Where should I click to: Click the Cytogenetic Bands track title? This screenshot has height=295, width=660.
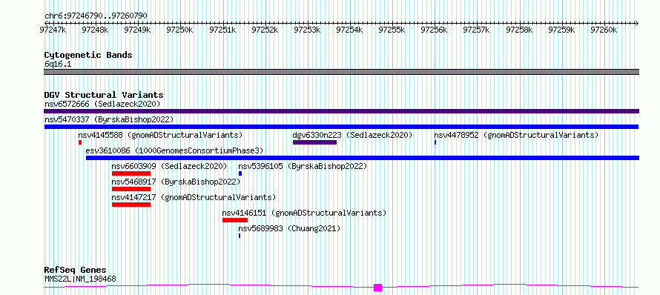(88, 55)
